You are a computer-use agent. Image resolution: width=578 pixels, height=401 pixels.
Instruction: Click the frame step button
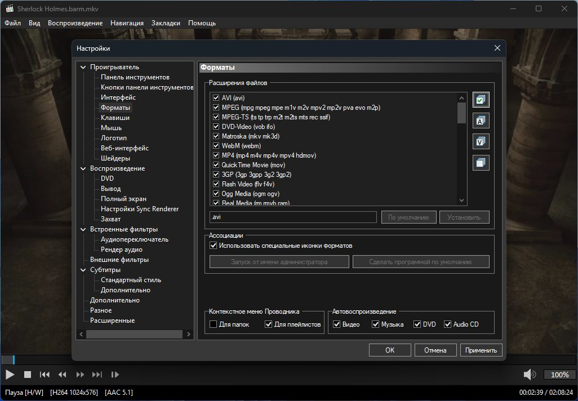(x=115, y=375)
